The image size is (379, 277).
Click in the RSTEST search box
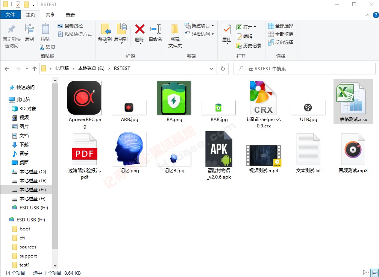pos(304,69)
